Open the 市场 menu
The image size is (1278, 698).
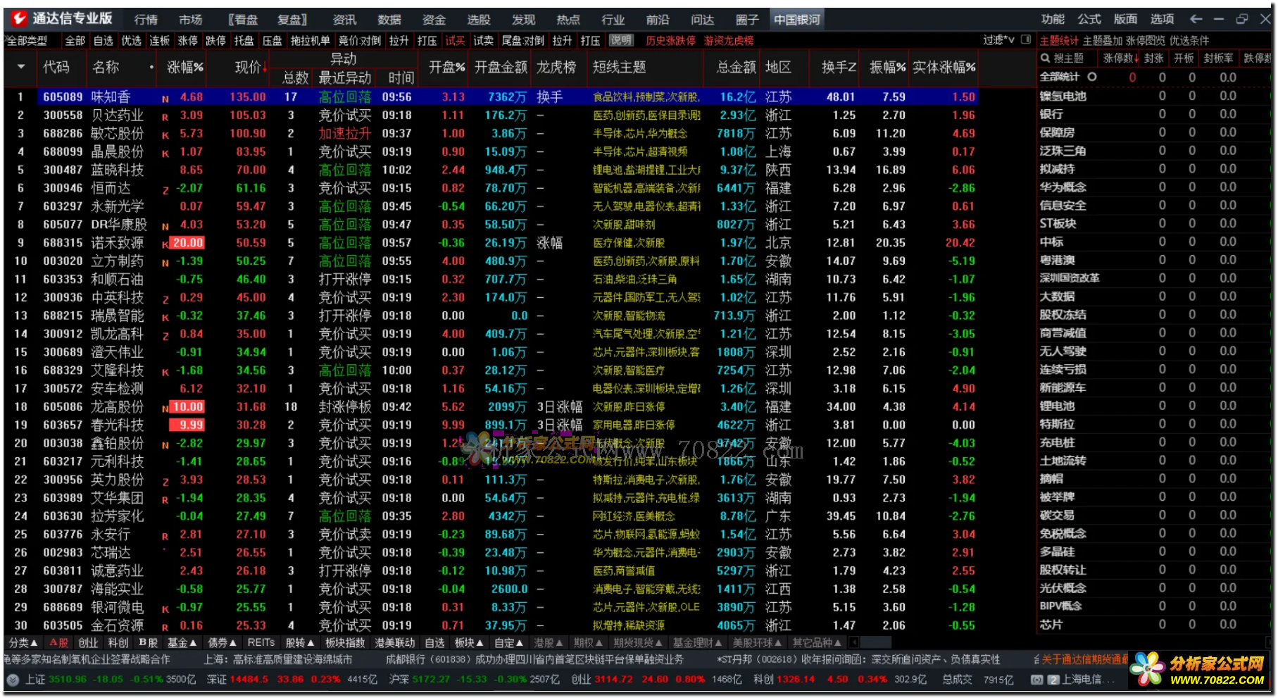click(190, 20)
